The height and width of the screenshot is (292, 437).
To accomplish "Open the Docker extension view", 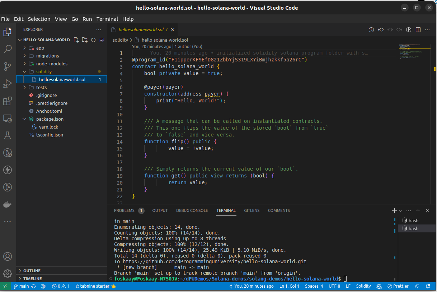I will coord(8,204).
